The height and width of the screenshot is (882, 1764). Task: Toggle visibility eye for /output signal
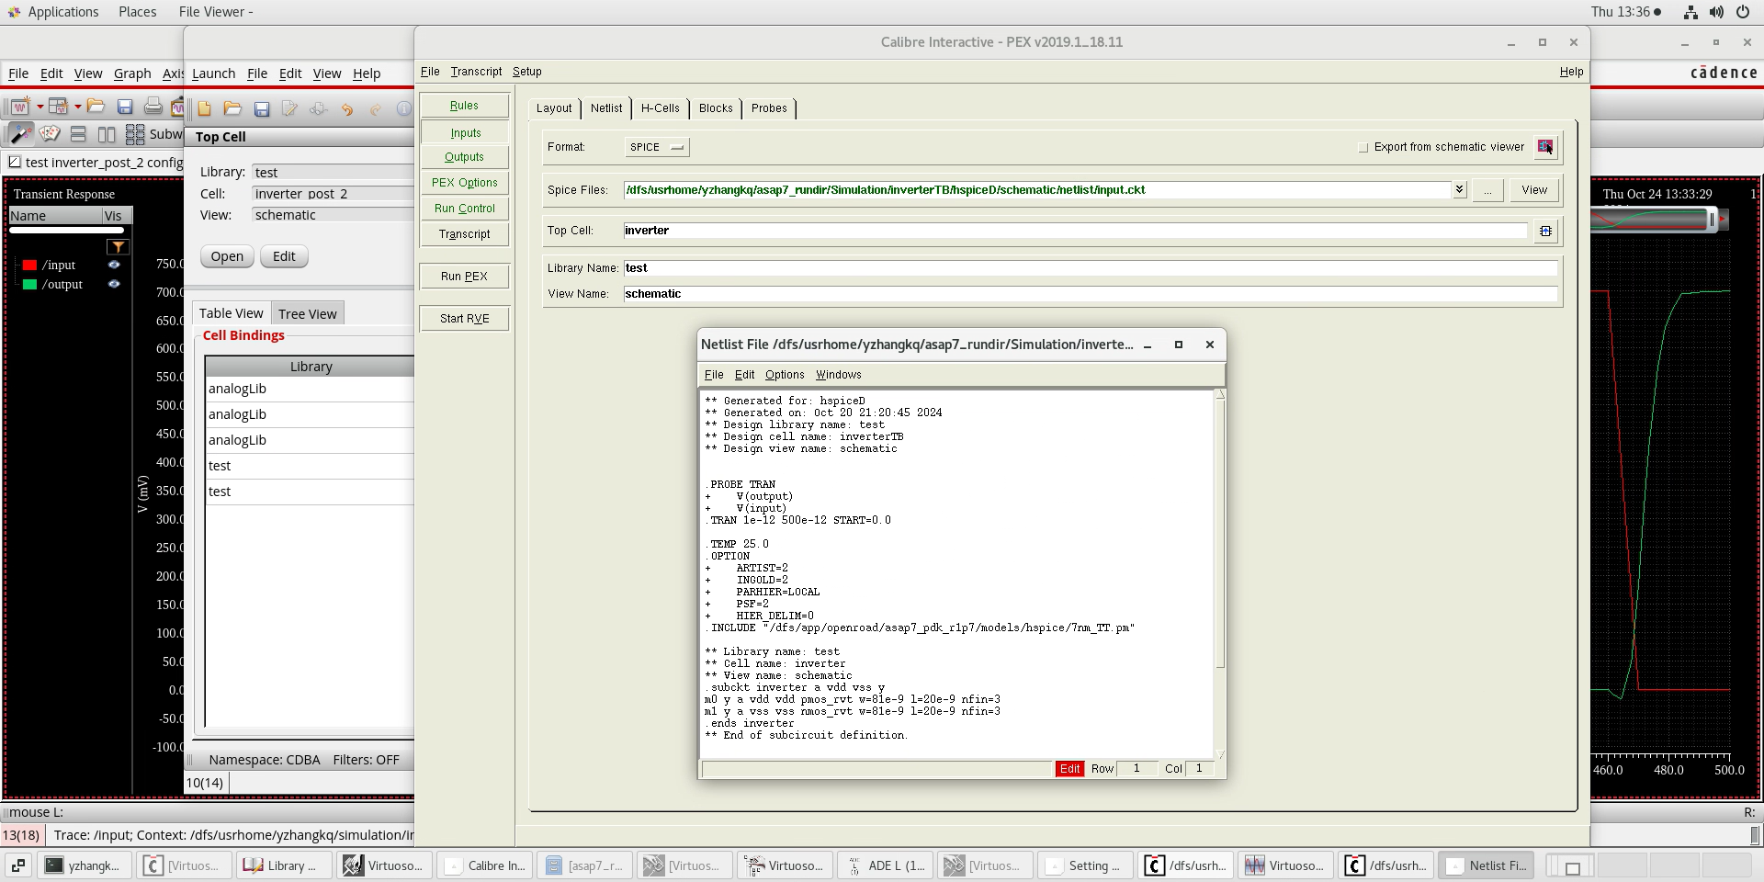114,284
